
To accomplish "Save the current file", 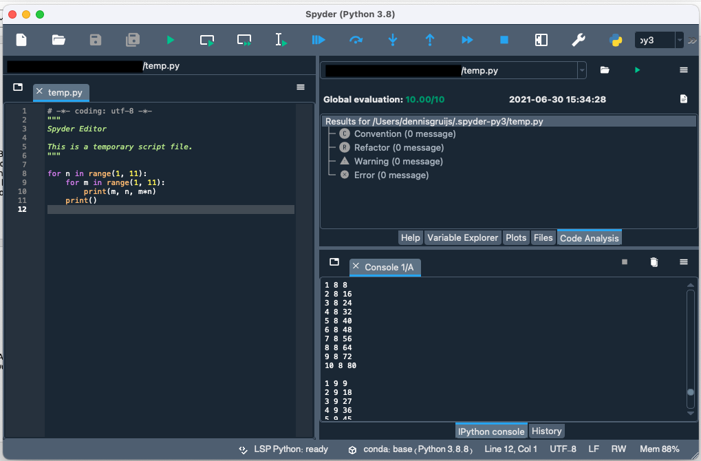I will (95, 39).
